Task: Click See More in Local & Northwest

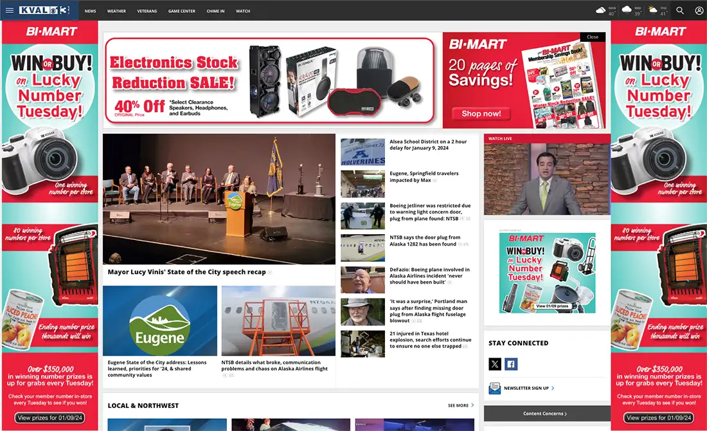Action: pos(460,405)
